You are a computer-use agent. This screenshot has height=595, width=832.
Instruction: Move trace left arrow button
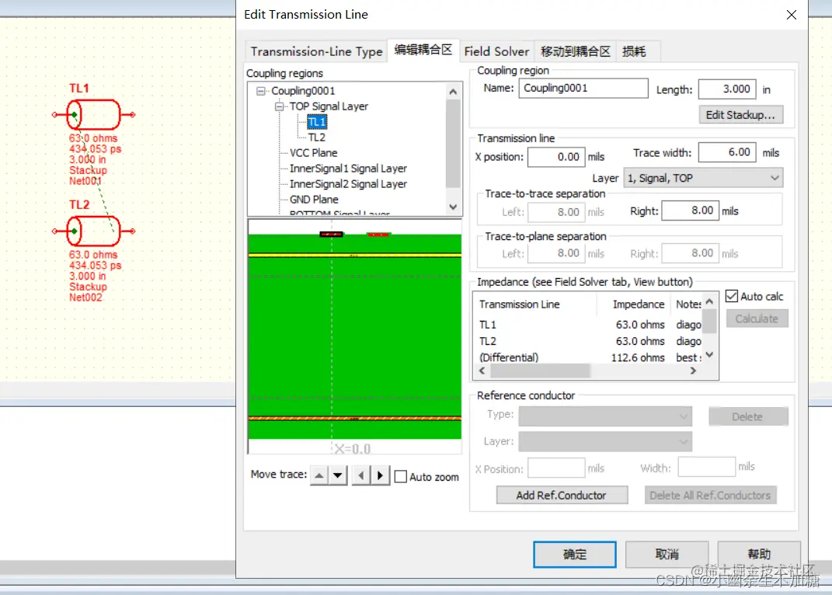pyautogui.click(x=361, y=475)
